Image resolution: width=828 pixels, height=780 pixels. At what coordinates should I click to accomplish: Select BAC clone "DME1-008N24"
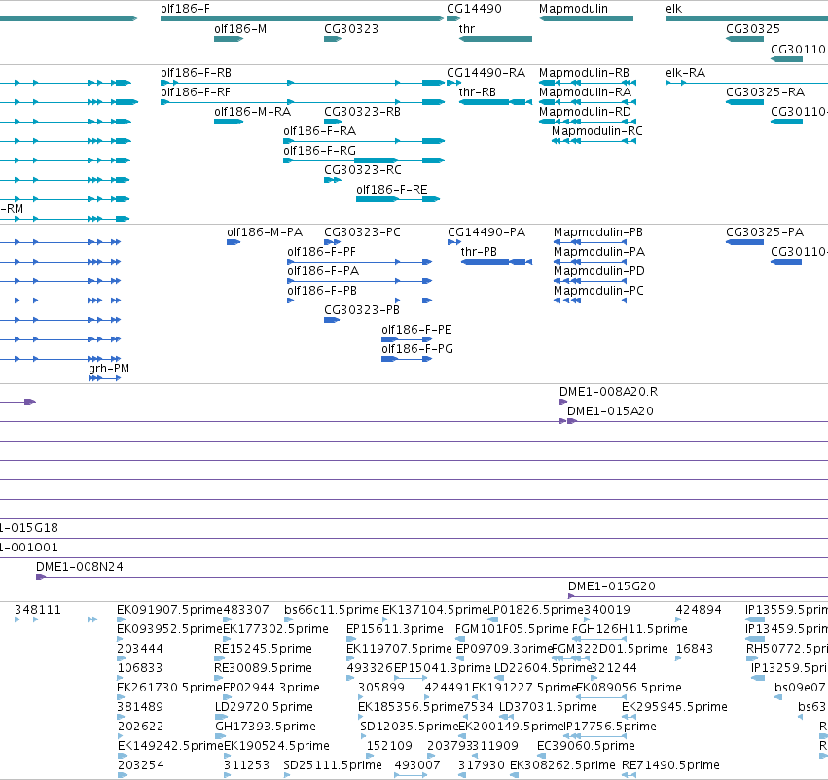[79, 567]
